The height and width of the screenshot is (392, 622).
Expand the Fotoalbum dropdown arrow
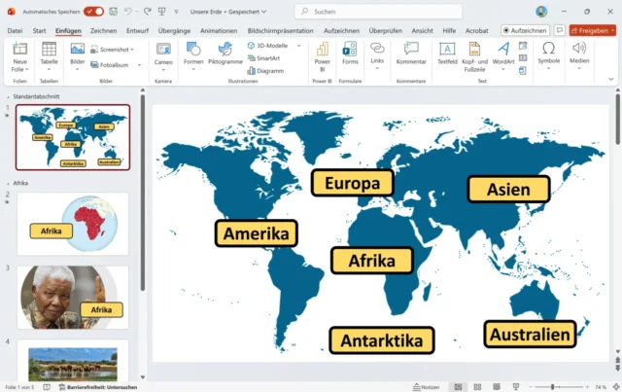pyautogui.click(x=139, y=65)
